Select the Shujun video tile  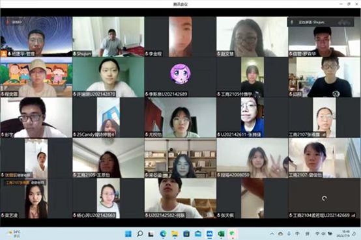[x=108, y=36]
